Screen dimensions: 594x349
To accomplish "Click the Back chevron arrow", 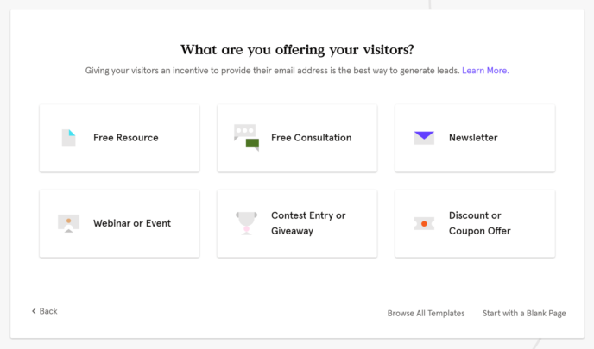I will [x=34, y=311].
